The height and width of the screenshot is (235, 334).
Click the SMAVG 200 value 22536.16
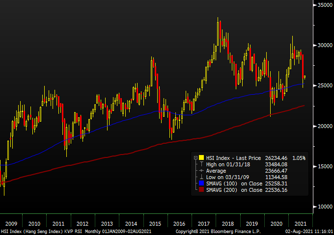(x=276, y=190)
